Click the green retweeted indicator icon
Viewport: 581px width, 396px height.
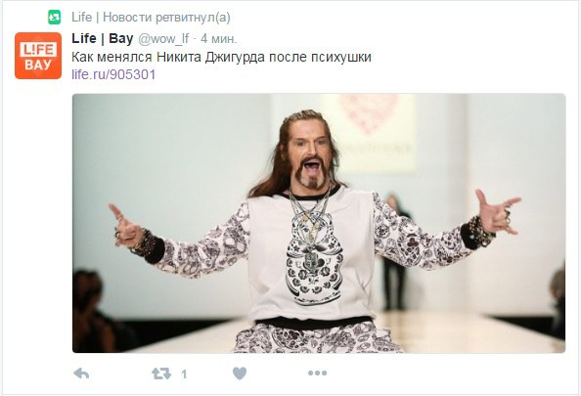point(54,17)
